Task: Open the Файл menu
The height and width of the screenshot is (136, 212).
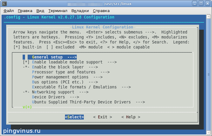Action: point(9,11)
